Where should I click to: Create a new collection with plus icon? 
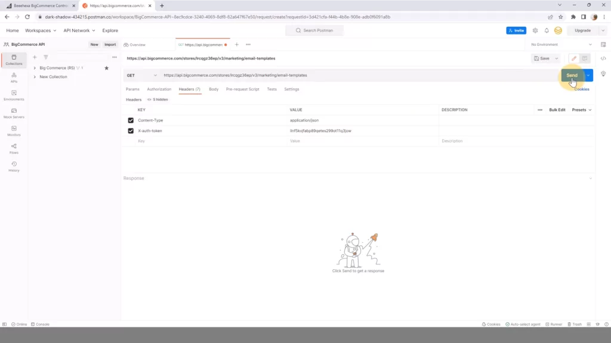click(x=35, y=57)
